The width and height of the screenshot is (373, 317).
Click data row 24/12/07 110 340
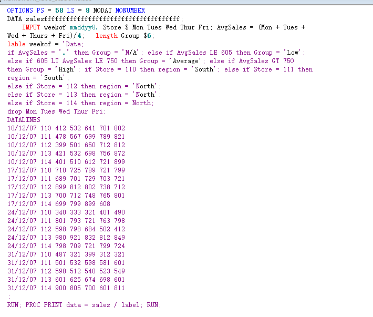(x=66, y=212)
